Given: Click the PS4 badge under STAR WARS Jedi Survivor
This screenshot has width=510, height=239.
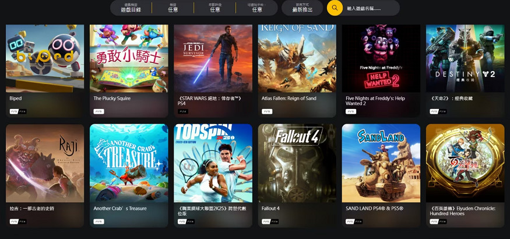Looking at the screenshot, I should click(183, 111).
